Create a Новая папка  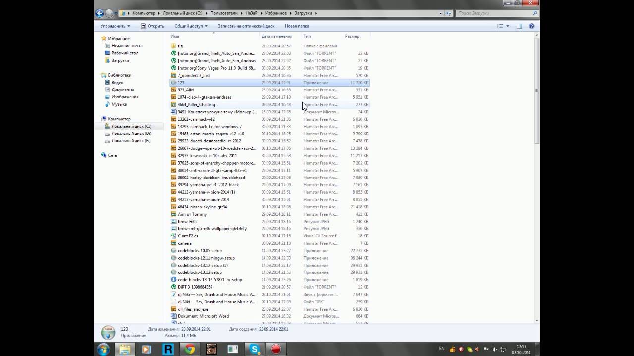click(x=297, y=26)
